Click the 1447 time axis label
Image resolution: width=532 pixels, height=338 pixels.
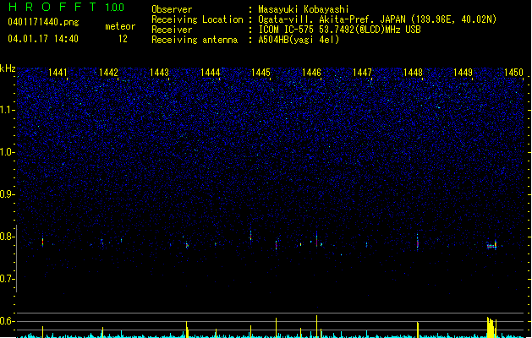click(x=362, y=73)
